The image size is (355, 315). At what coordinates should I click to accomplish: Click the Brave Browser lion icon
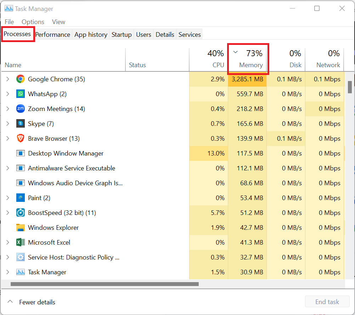click(20, 139)
